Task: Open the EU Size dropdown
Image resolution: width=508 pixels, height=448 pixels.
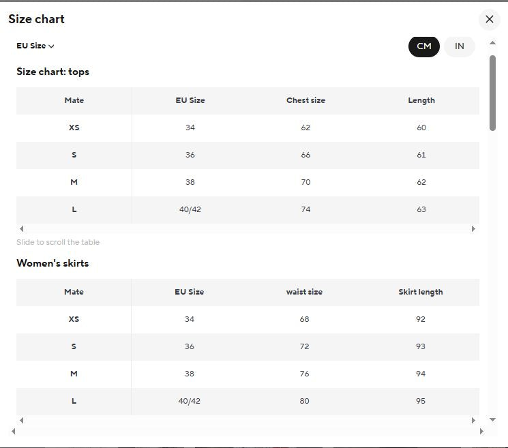Action: pos(35,46)
